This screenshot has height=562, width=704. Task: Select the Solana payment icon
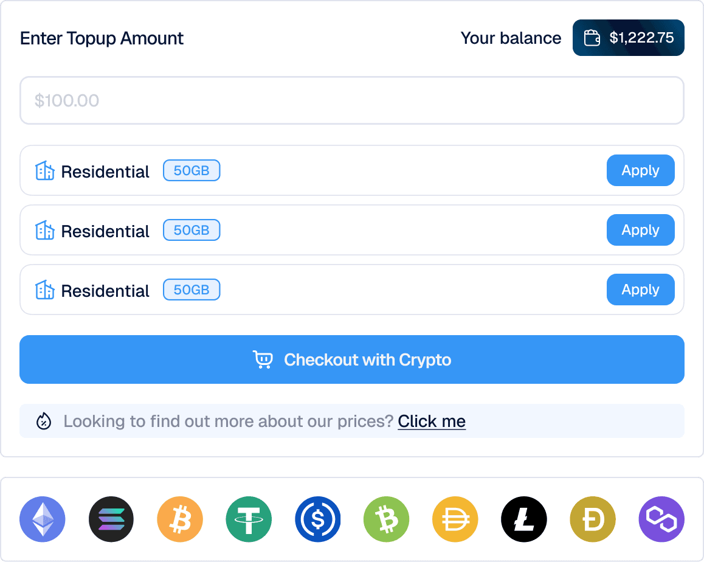click(111, 519)
